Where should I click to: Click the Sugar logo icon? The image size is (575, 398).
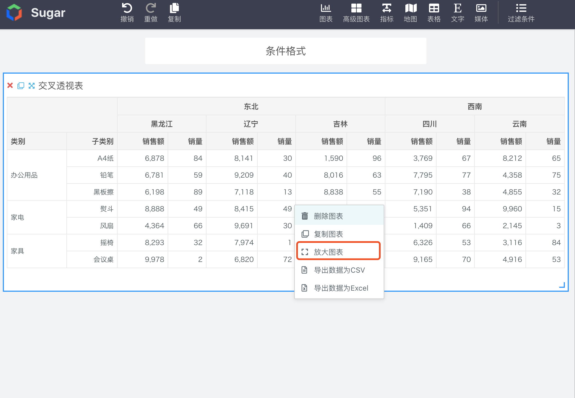click(14, 13)
